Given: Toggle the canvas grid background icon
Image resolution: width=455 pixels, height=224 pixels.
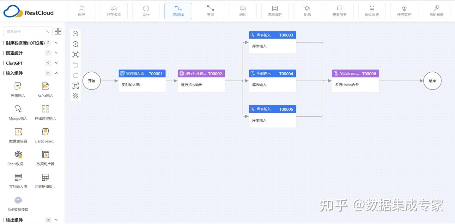Looking at the screenshot, I should 75,96.
